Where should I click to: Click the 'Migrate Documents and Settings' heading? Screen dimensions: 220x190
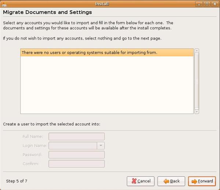tap(47, 12)
